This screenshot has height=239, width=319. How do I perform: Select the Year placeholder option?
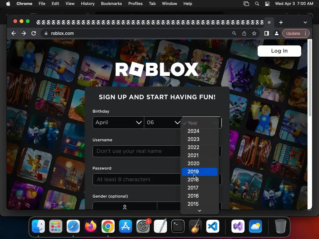[200, 123]
